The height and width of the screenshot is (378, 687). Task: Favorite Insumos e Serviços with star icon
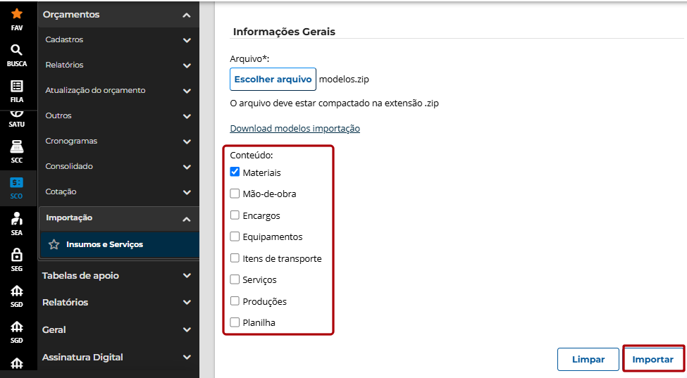pos(54,244)
